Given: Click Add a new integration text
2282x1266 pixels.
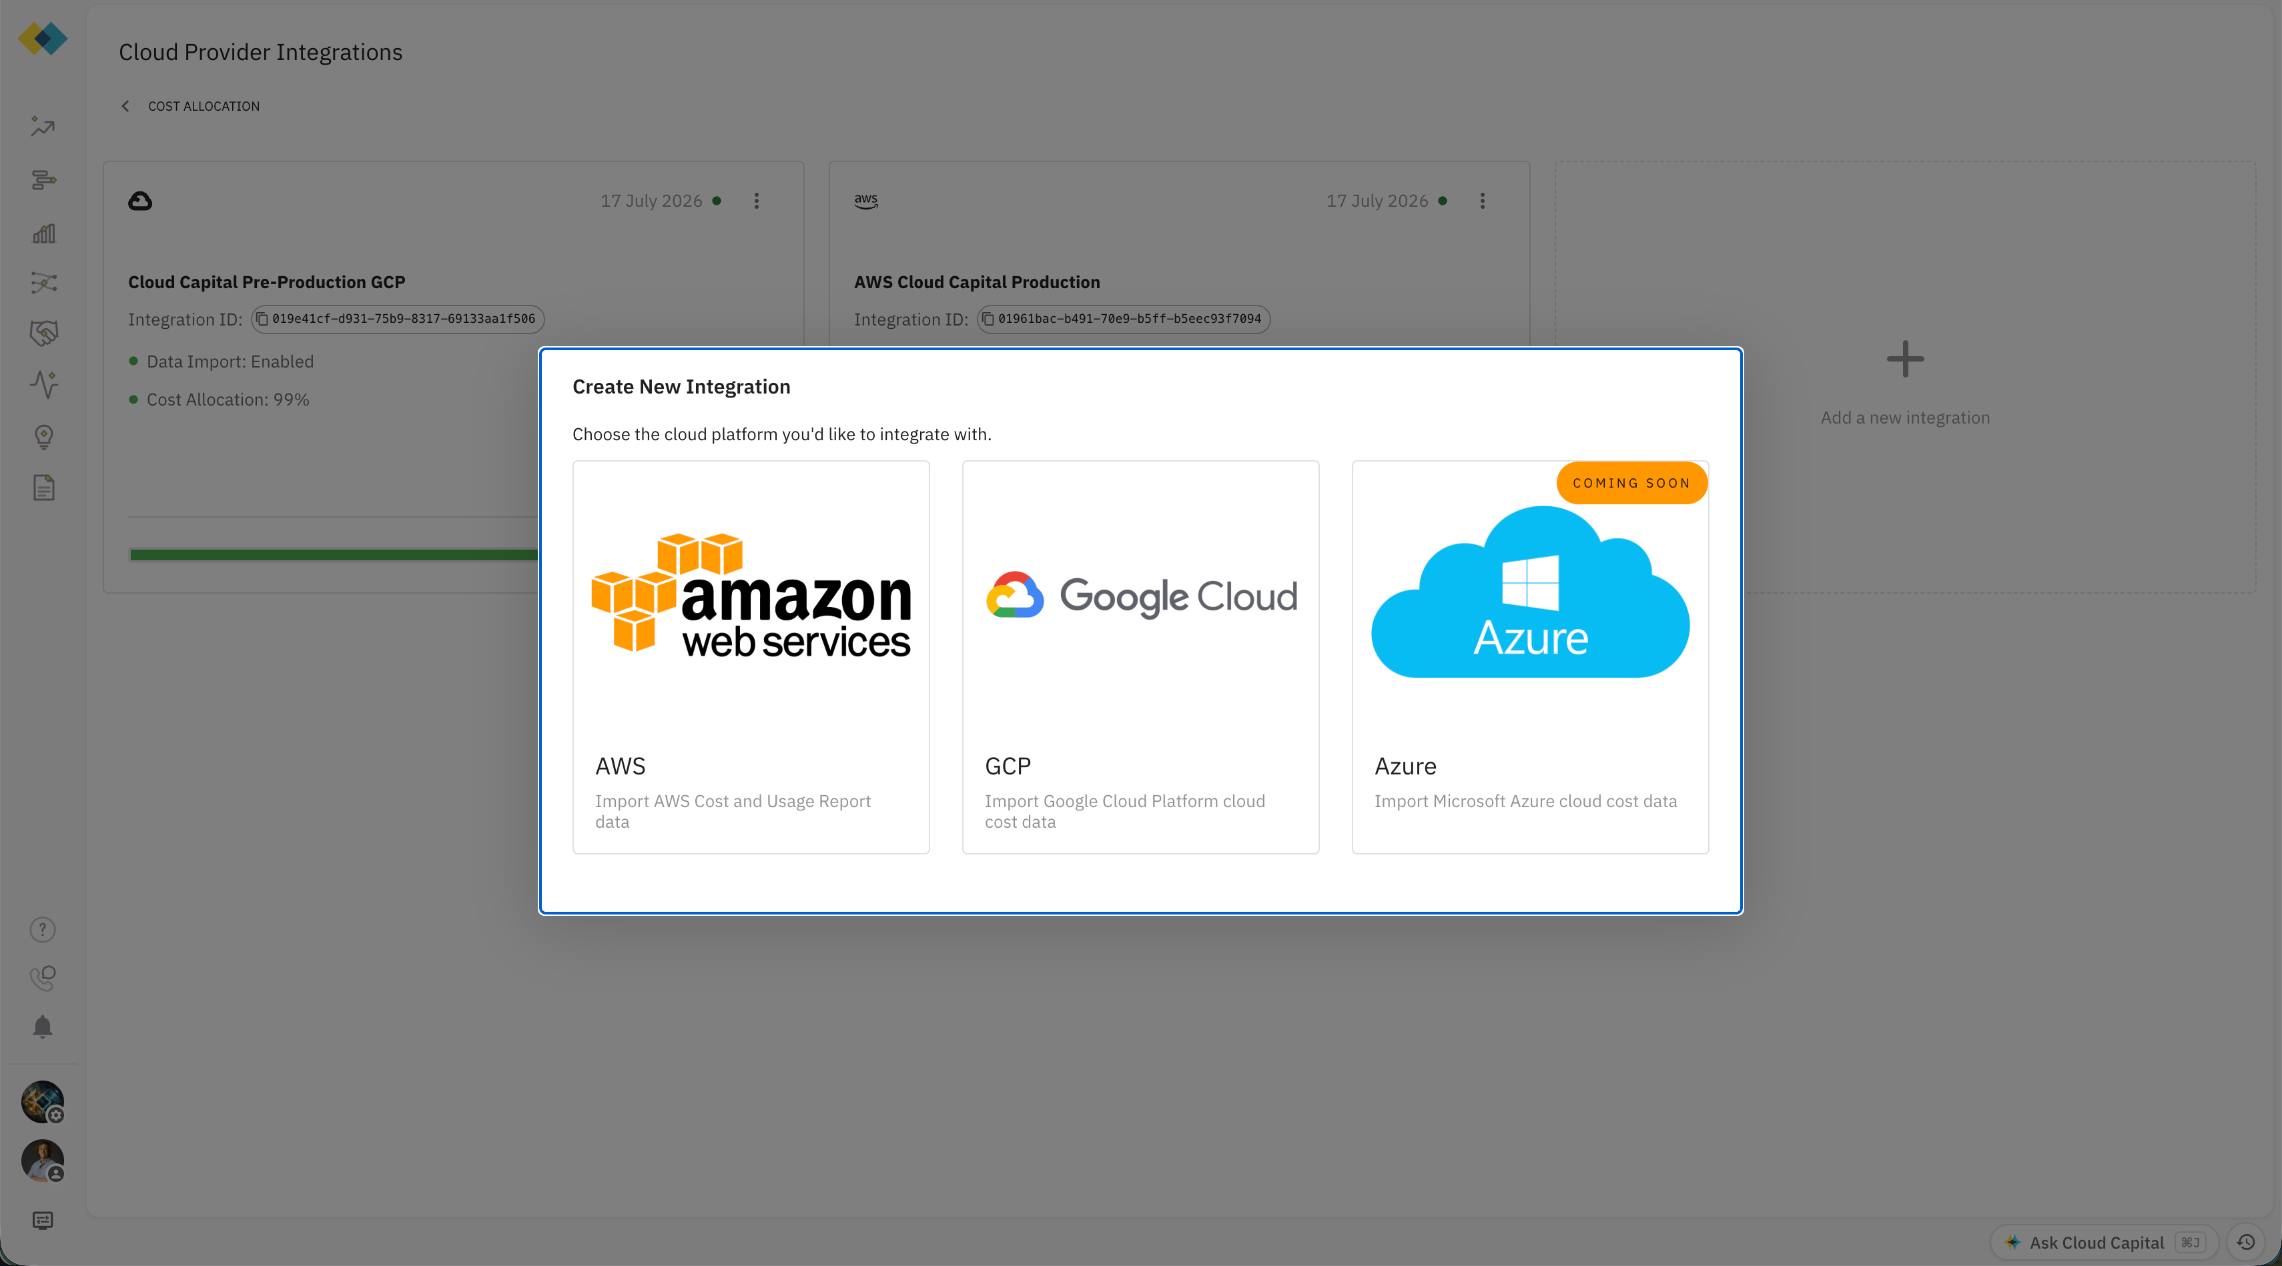Looking at the screenshot, I should point(1904,418).
